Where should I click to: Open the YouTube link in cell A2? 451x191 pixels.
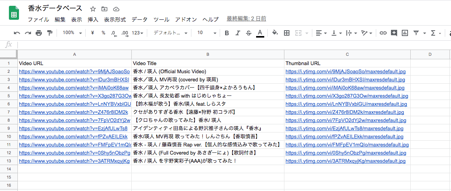74,71
